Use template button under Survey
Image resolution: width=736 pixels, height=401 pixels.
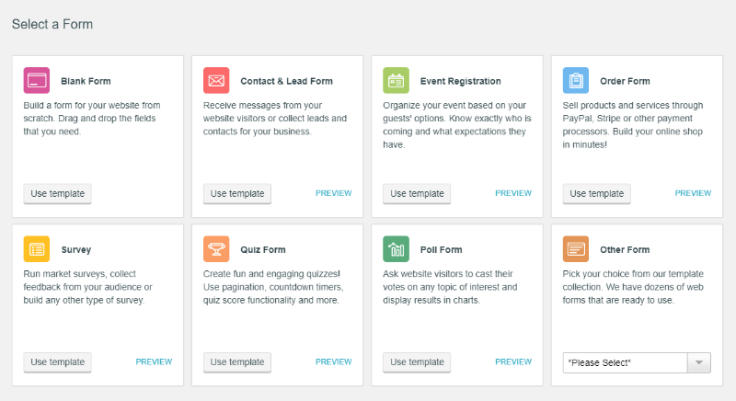58,362
